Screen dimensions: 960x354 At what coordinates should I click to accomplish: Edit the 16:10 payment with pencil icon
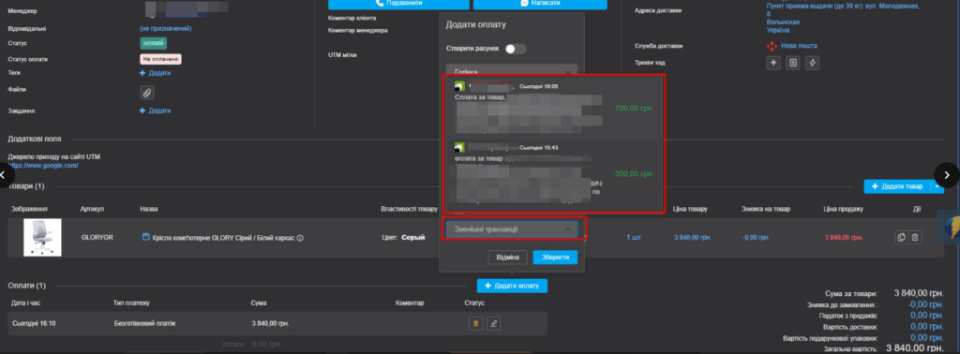[x=493, y=323]
